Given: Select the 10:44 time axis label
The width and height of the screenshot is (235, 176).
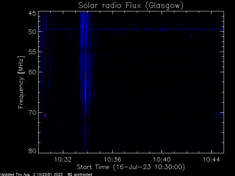Looking at the screenshot, I should coord(211,159).
